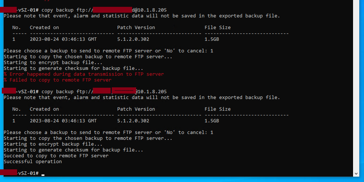Click the blinking cursor at the final prompt

click(x=43, y=174)
